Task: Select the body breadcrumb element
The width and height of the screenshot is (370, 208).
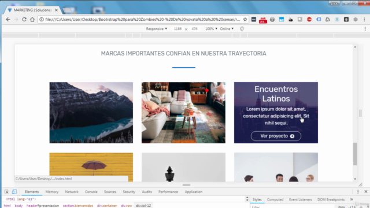Action: pyautogui.click(x=18, y=206)
